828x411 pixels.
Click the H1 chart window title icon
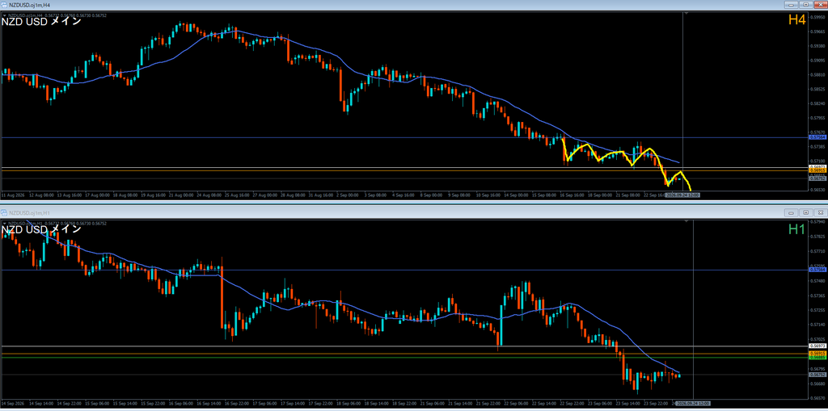4,212
